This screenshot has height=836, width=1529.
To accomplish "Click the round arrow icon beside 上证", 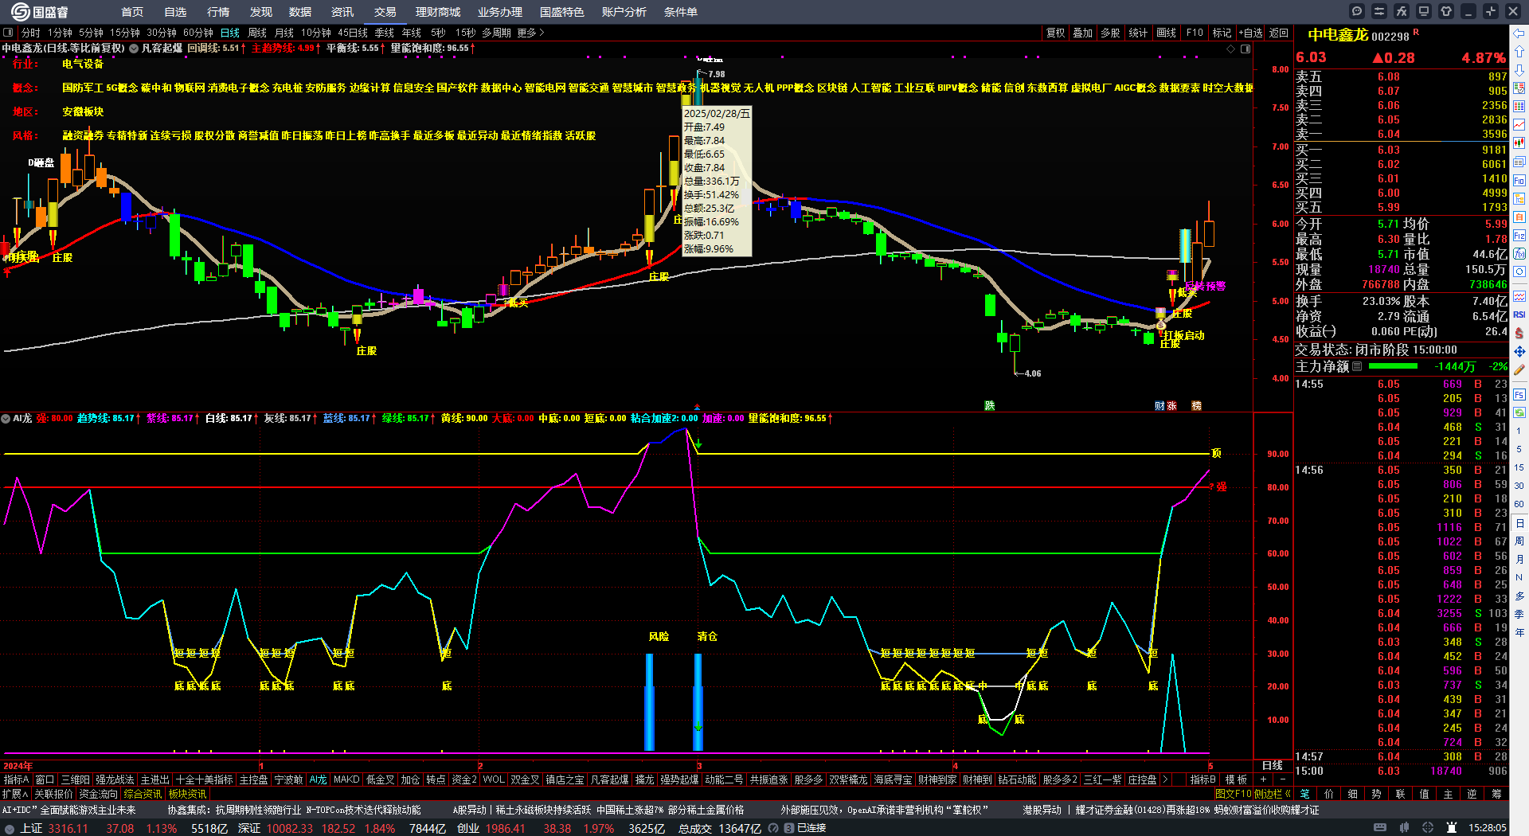I will coord(10,828).
